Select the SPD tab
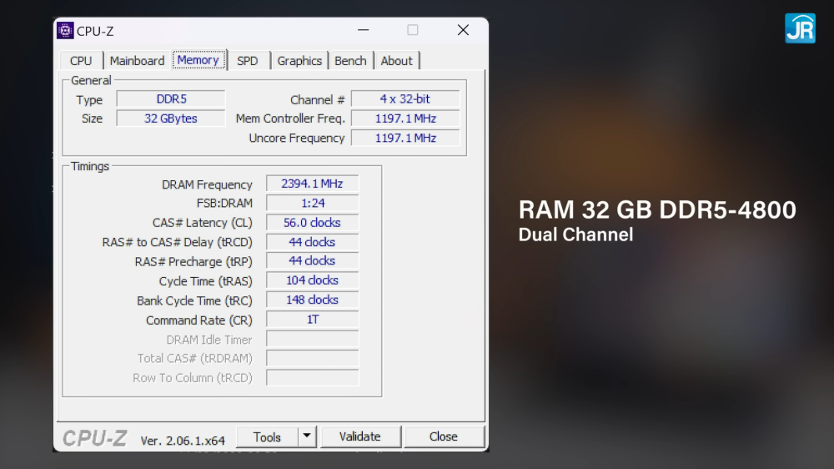The width and height of the screenshot is (834, 469). coord(248,61)
